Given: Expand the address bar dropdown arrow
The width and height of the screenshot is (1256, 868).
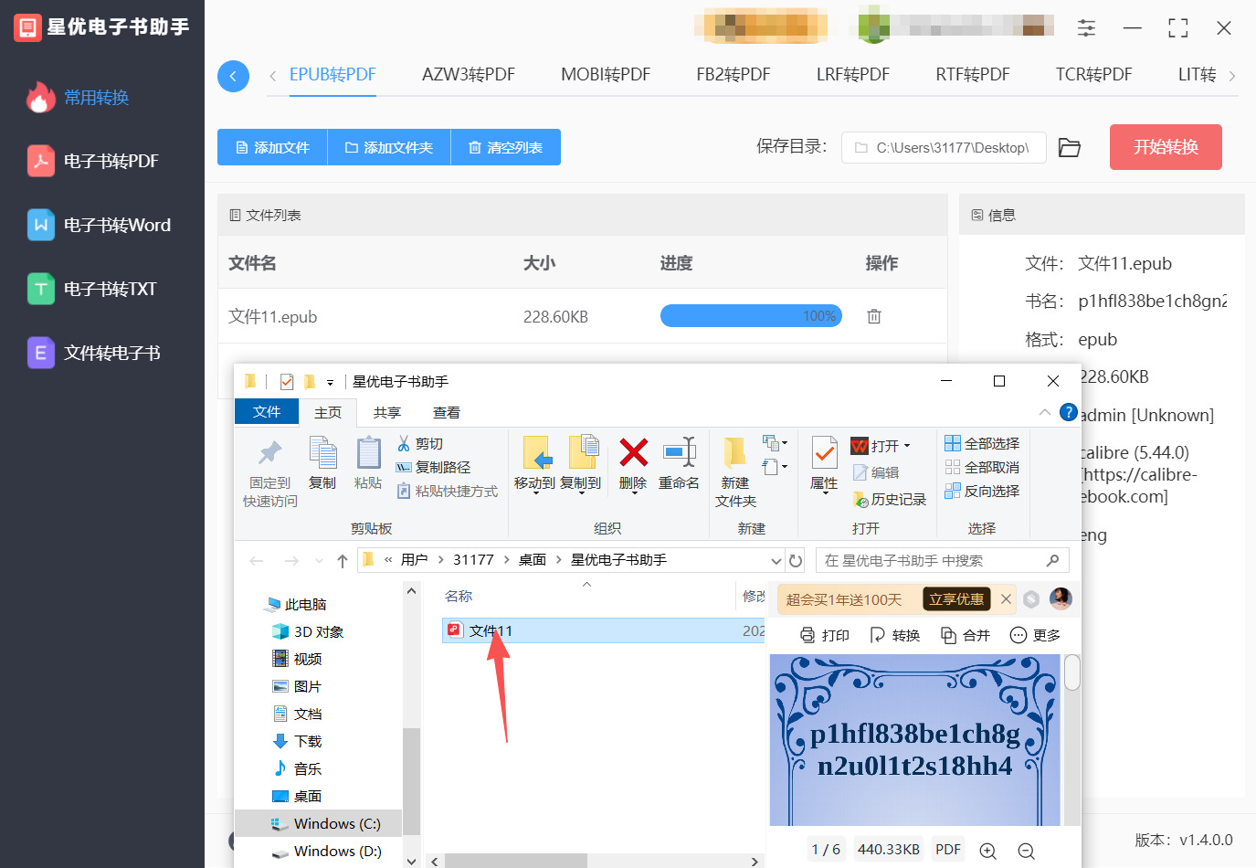Looking at the screenshot, I should [x=776, y=560].
